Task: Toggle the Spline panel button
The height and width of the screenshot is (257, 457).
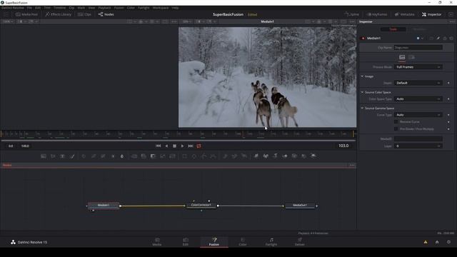Action: (352, 14)
